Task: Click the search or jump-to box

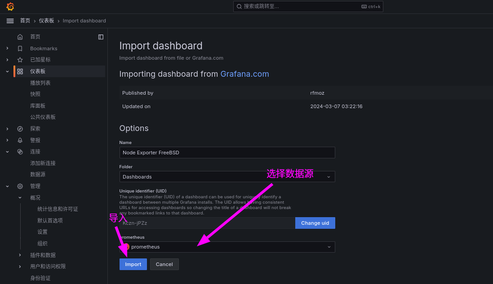Action: click(308, 6)
